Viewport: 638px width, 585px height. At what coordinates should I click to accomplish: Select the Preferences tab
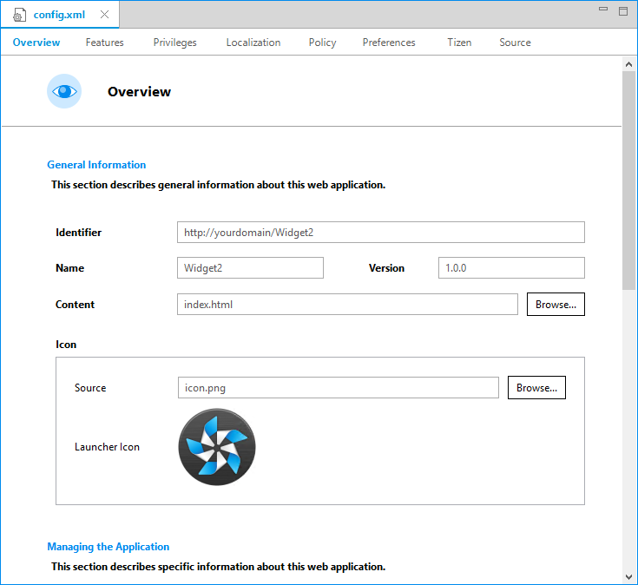pos(389,43)
